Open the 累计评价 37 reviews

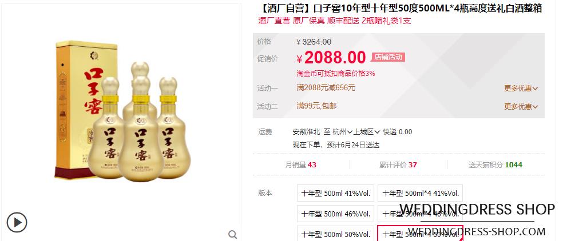click(x=398, y=165)
